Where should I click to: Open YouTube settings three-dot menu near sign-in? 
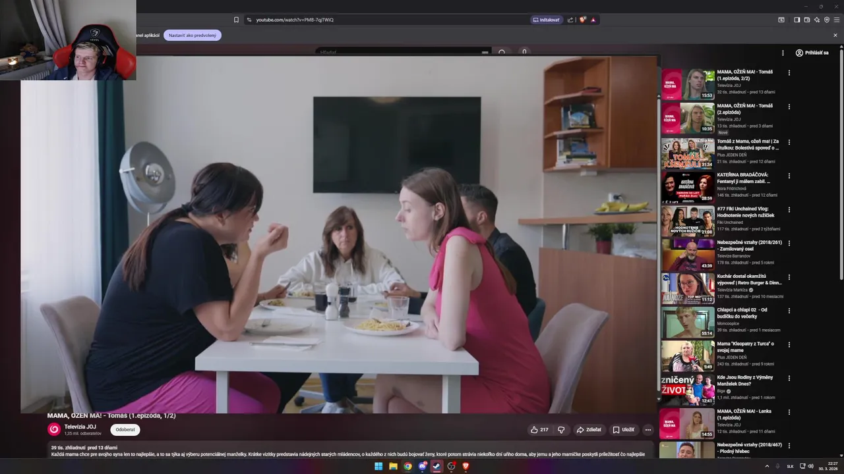point(783,53)
